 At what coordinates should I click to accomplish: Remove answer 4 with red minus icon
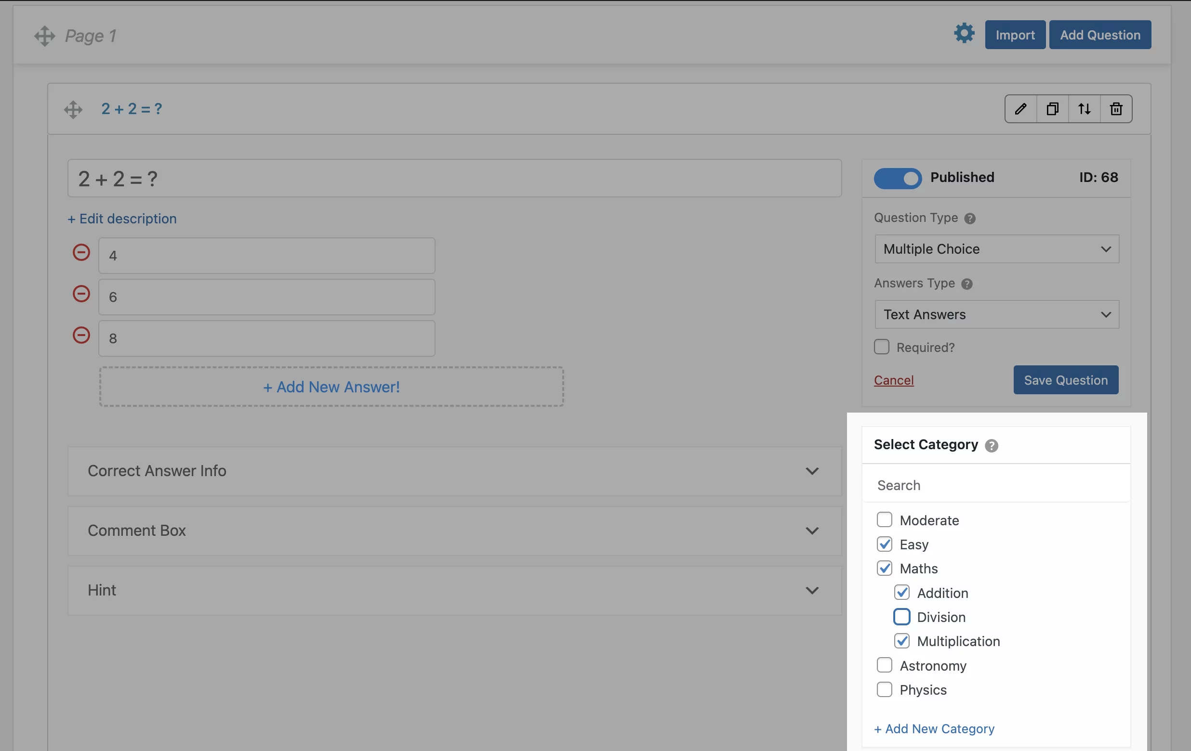[x=81, y=252]
